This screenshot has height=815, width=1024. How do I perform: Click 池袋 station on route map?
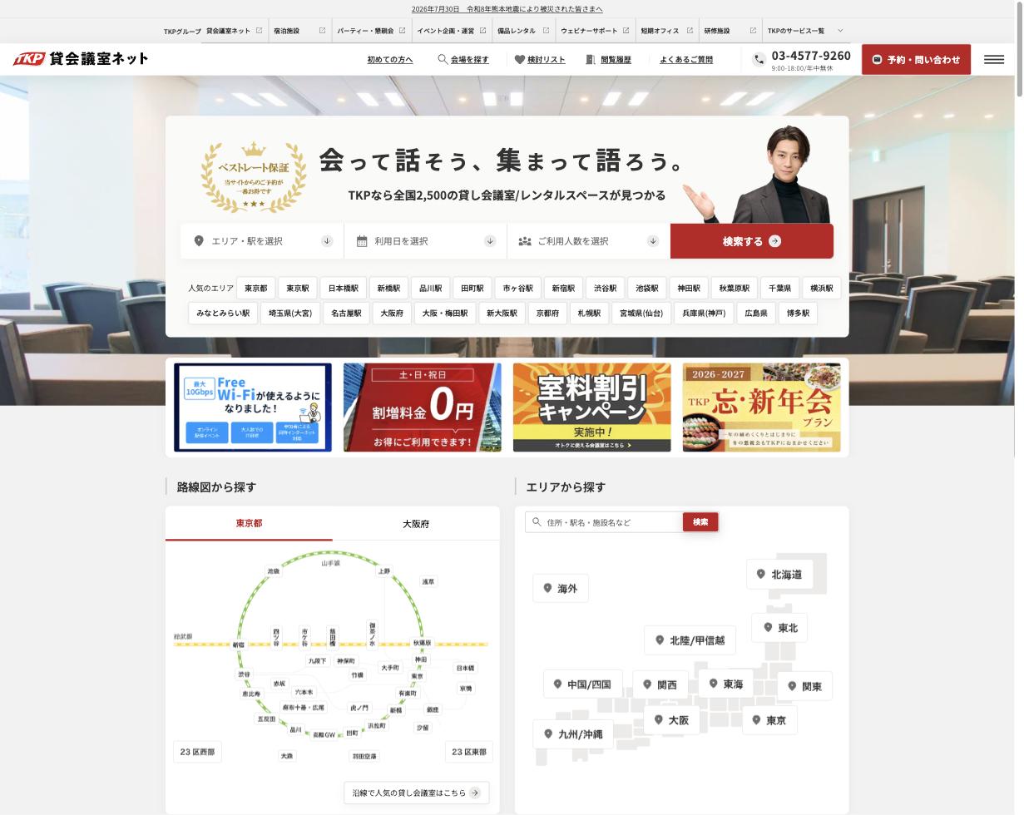pos(273,571)
